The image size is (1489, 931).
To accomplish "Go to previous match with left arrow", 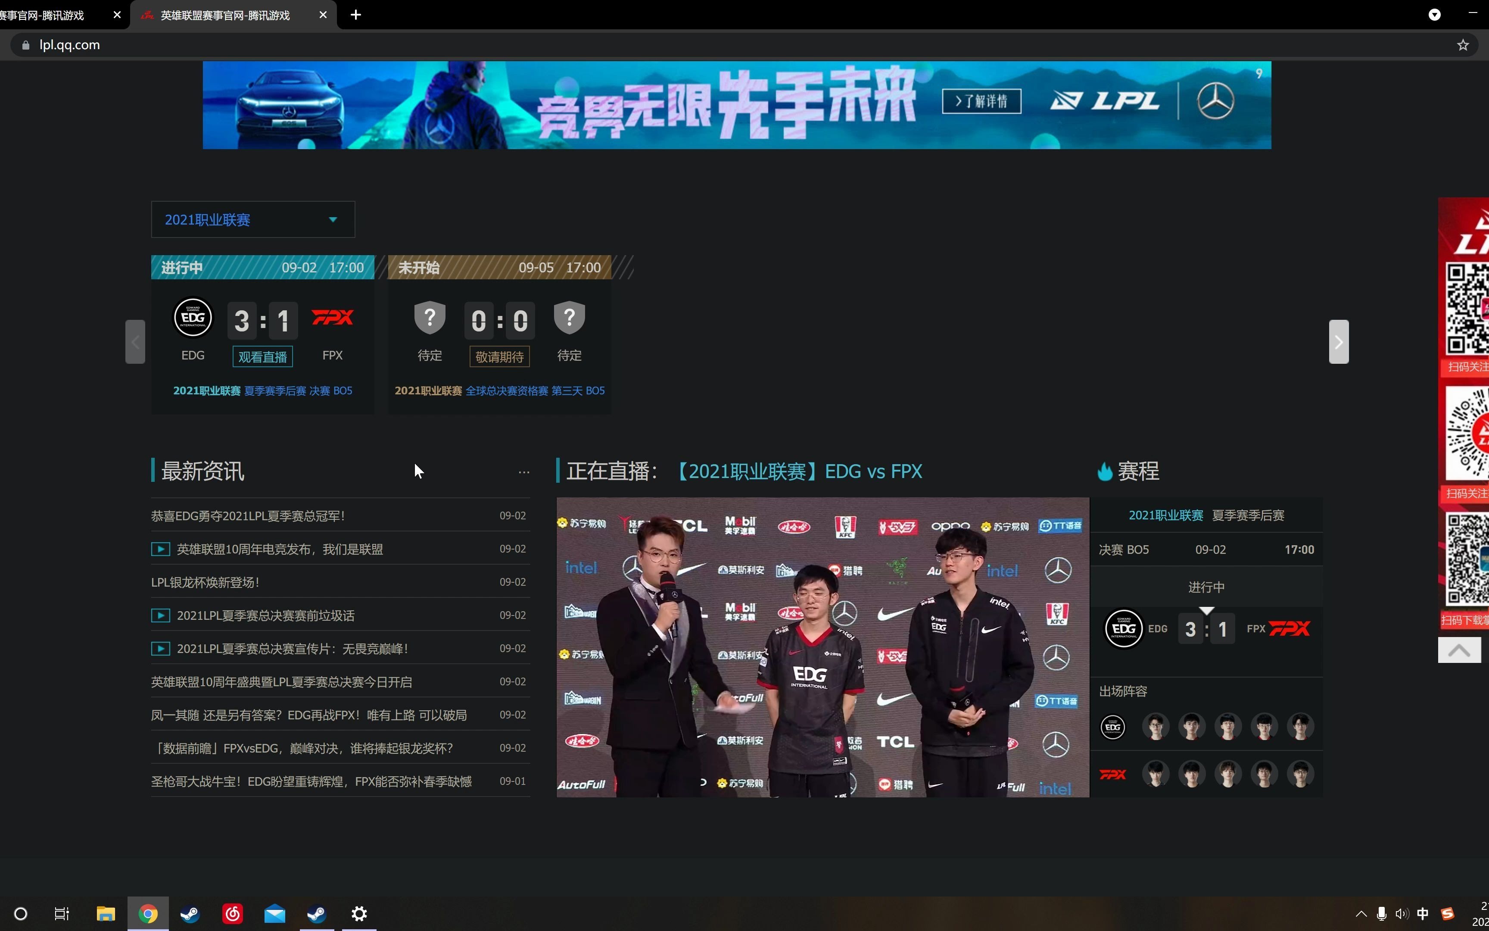I will (x=135, y=342).
